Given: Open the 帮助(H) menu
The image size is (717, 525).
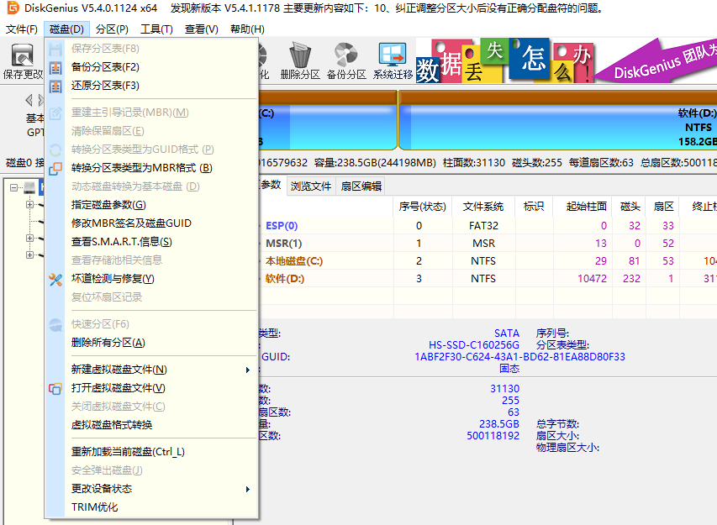Looking at the screenshot, I should [x=247, y=29].
